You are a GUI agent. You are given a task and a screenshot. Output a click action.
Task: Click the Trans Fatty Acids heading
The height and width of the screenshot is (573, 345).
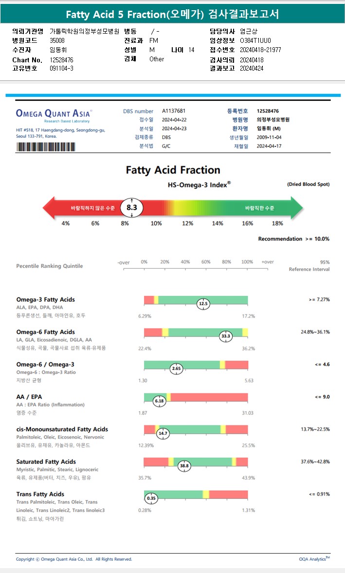40,494
